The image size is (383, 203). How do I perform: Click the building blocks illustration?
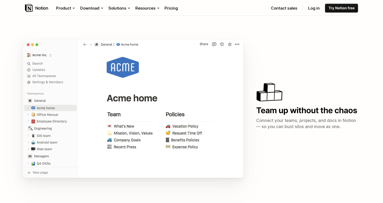pyautogui.click(x=269, y=92)
